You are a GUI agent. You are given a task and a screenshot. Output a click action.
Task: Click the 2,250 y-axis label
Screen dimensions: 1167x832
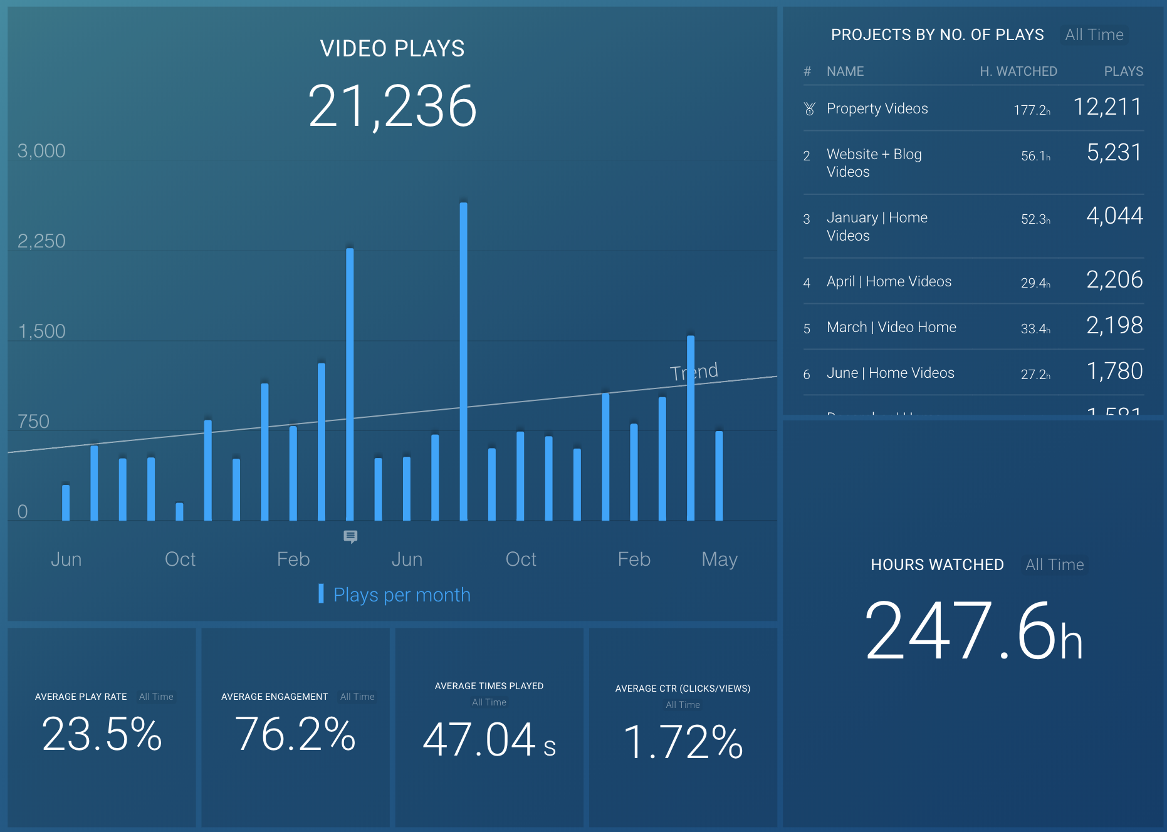point(41,241)
